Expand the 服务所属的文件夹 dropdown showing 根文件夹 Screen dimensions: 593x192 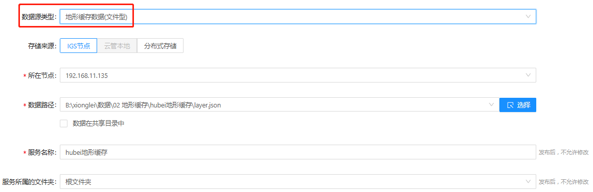coord(298,182)
